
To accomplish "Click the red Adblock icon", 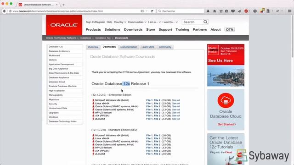I will (x=246, y=11).
